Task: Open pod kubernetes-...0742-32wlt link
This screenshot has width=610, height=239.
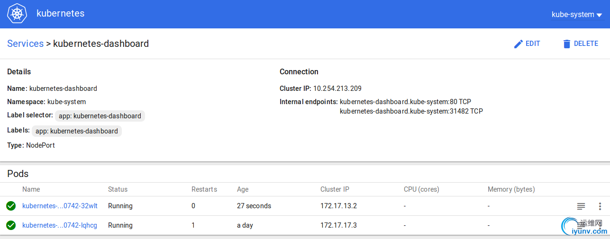Action: 60,206
